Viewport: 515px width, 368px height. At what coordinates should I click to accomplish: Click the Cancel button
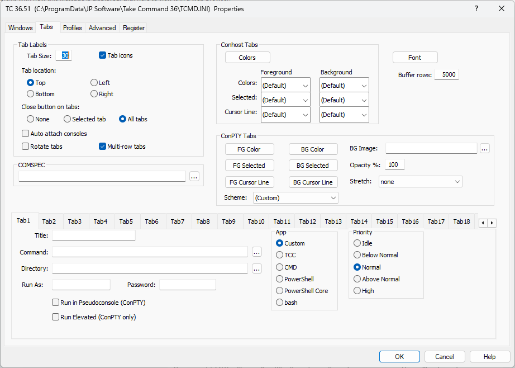pyautogui.click(x=445, y=357)
